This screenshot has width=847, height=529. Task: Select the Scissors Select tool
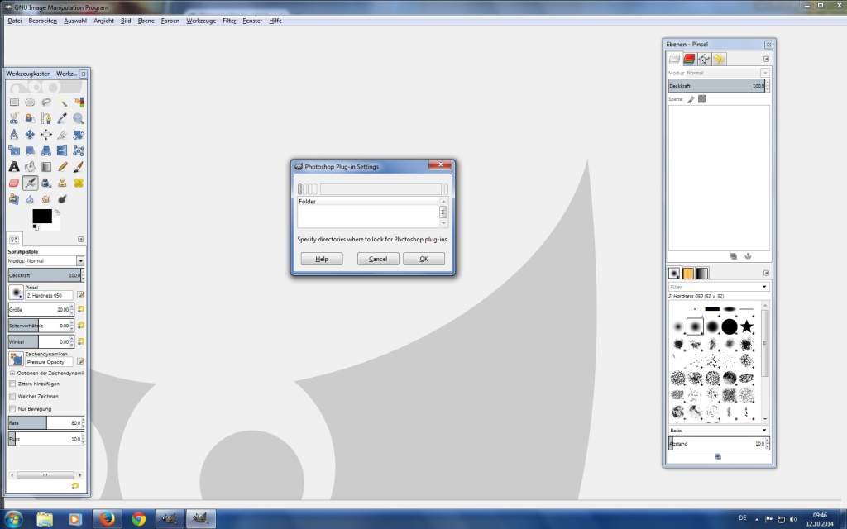coord(14,118)
